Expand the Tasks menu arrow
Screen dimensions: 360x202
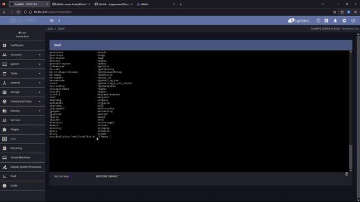click(x=39, y=74)
